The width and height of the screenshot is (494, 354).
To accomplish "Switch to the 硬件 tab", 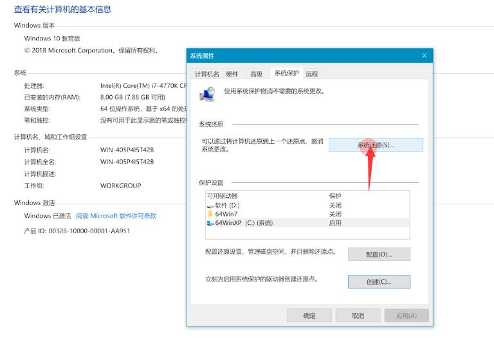I will pyautogui.click(x=232, y=74).
